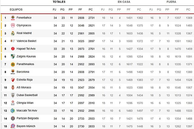Click the Zalgiris Kaunas green logo
Viewport: 194px width, 129px height.
pos(13,56)
